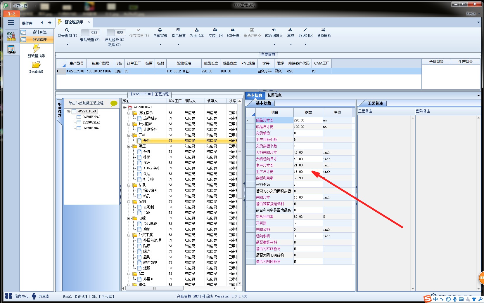Collapse the 层压 folder node
484x303 pixels.
tap(129, 146)
